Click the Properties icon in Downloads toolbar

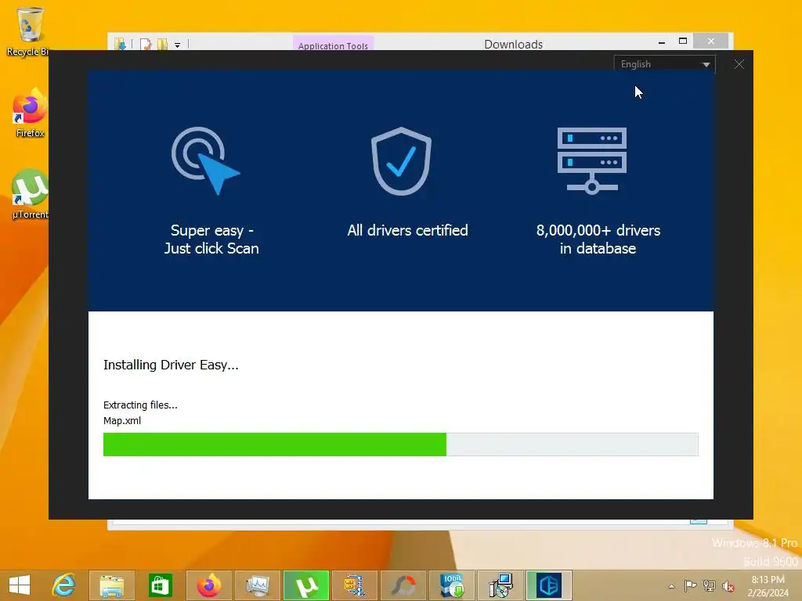tap(145, 45)
